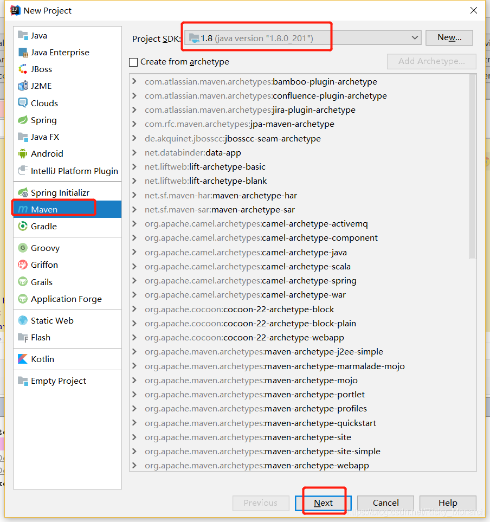
Task: Click the Grails icon
Action: (23, 282)
